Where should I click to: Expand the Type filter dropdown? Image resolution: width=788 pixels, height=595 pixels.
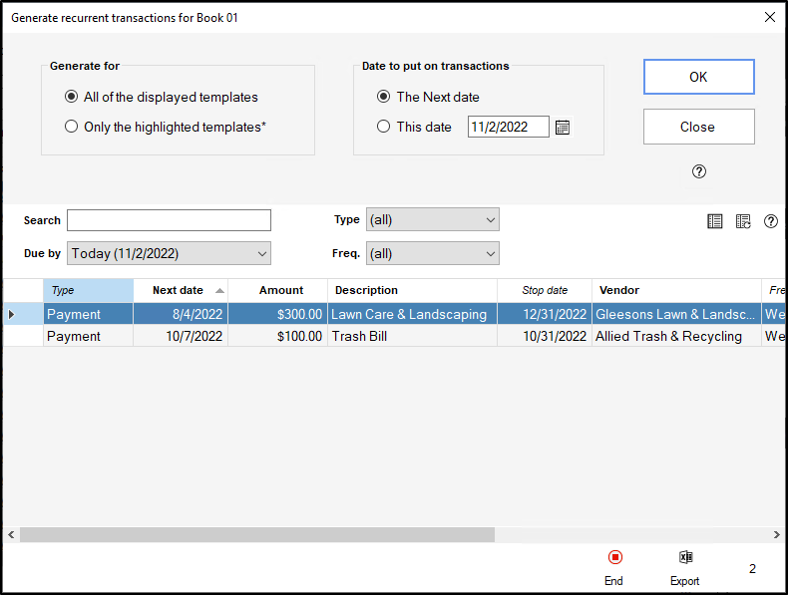[432, 219]
